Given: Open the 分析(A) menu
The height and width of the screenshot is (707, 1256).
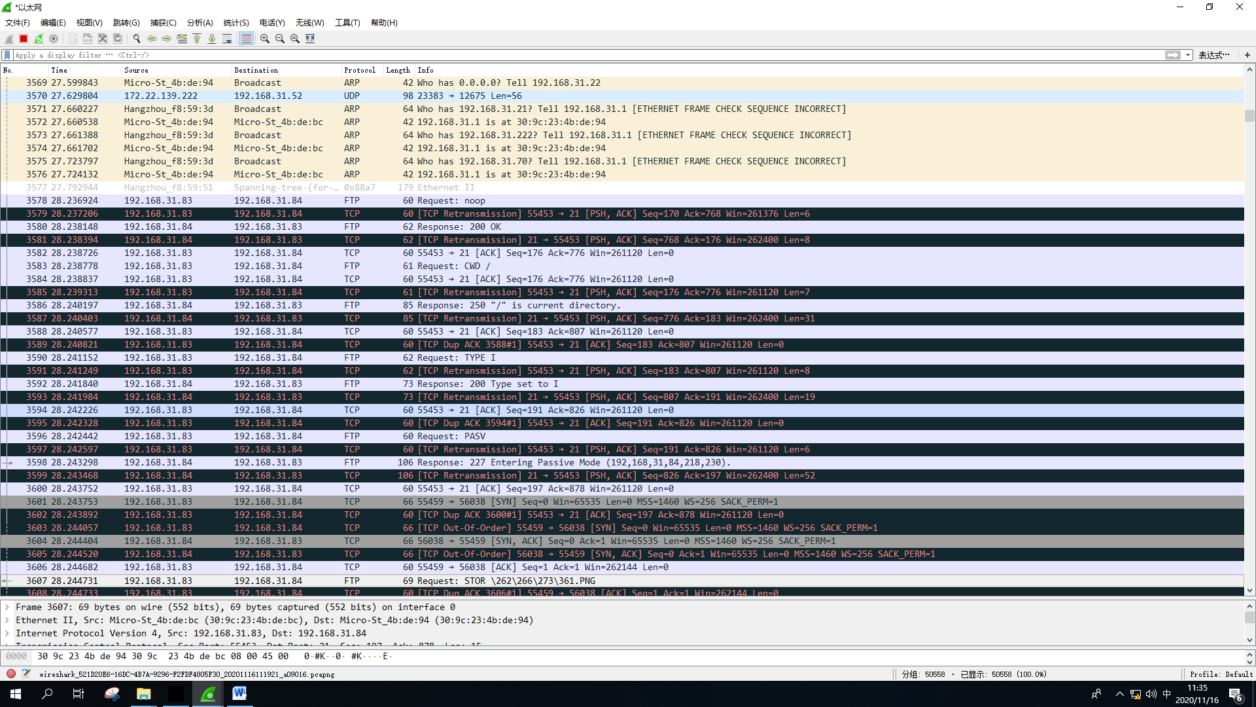Looking at the screenshot, I should pos(200,22).
